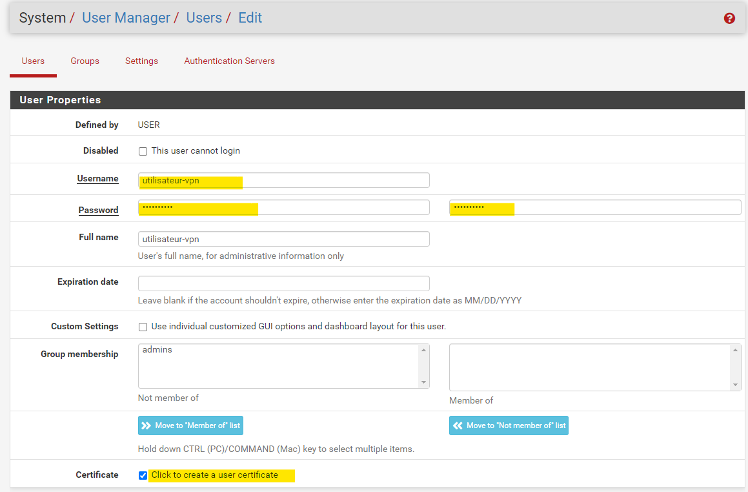Focus the Full name text field
This screenshot has width=748, height=492.
click(283, 239)
